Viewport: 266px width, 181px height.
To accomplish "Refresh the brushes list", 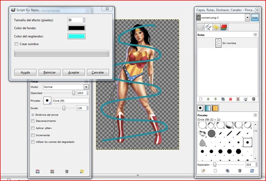I will coord(252,171).
